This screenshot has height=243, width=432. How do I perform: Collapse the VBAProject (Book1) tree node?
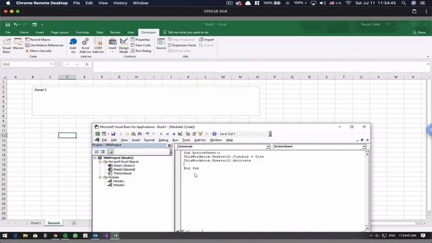pyautogui.click(x=95, y=158)
